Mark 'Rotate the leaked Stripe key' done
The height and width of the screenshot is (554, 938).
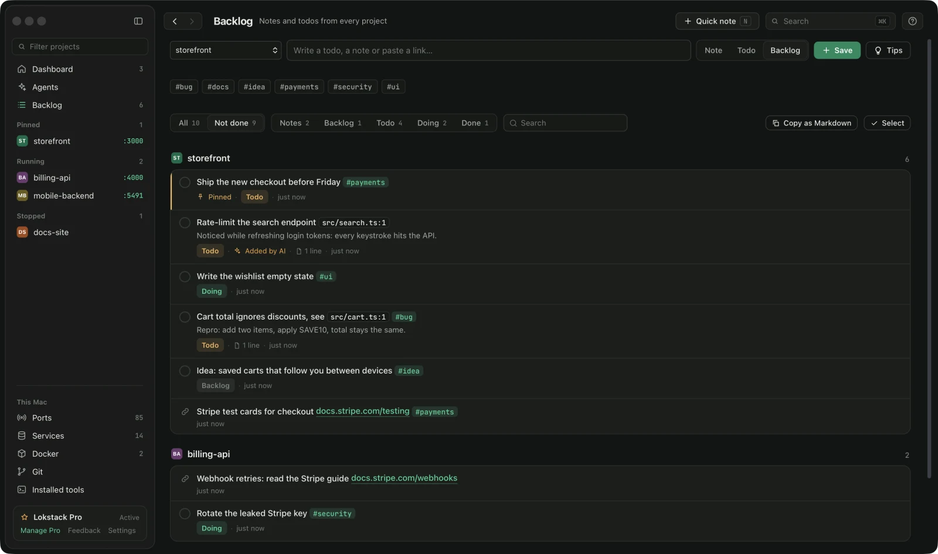click(185, 514)
